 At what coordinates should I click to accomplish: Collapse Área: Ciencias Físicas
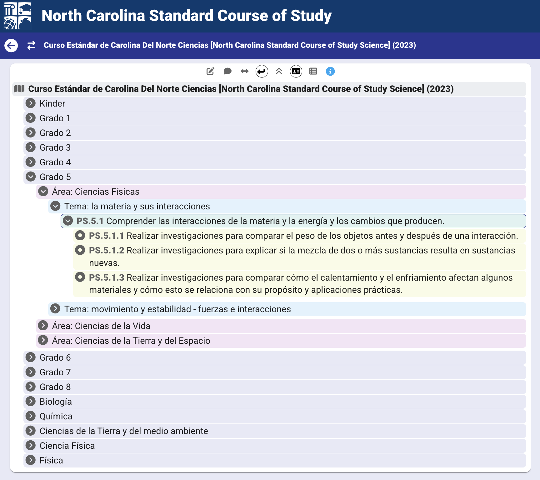pyautogui.click(x=43, y=191)
